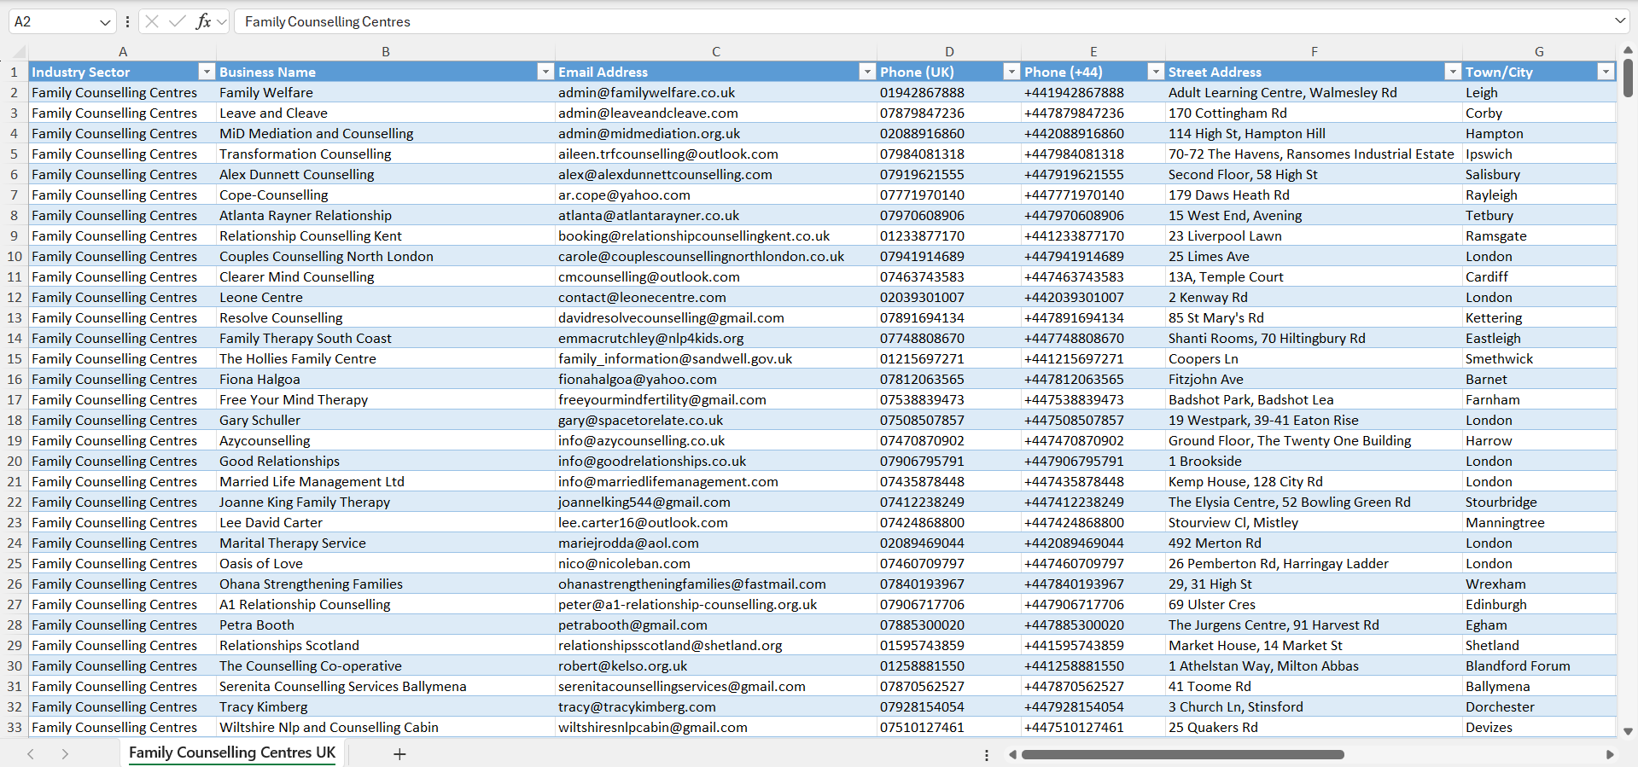Image resolution: width=1638 pixels, height=767 pixels.
Task: Click the Cancel (X) formula bar icon
Action: pos(152,21)
